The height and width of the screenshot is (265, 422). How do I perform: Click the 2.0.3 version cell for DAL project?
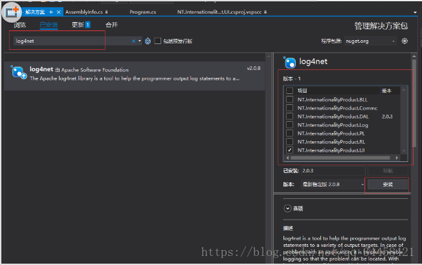tap(387, 117)
